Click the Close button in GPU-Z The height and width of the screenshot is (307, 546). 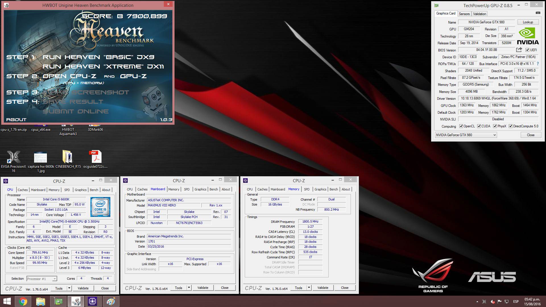tap(531, 135)
